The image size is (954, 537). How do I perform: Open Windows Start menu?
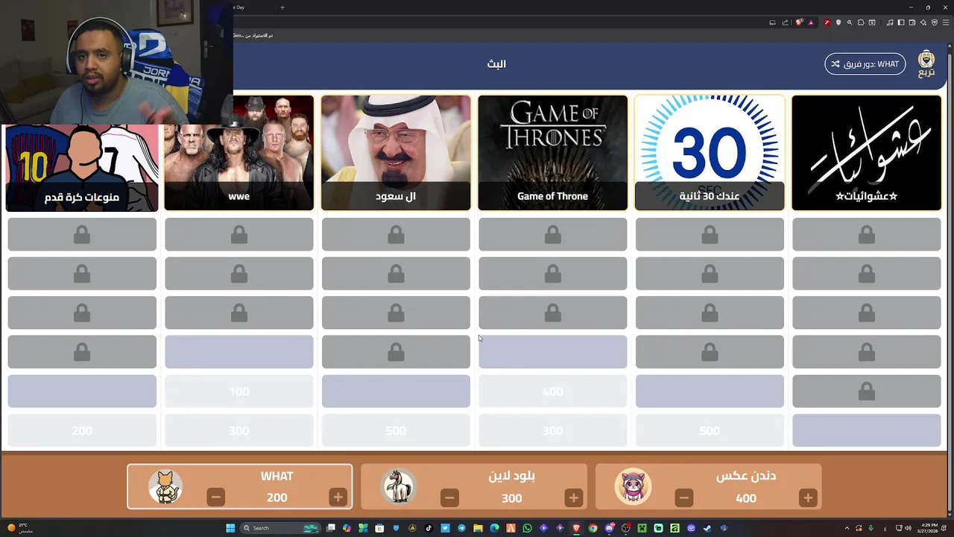click(230, 528)
